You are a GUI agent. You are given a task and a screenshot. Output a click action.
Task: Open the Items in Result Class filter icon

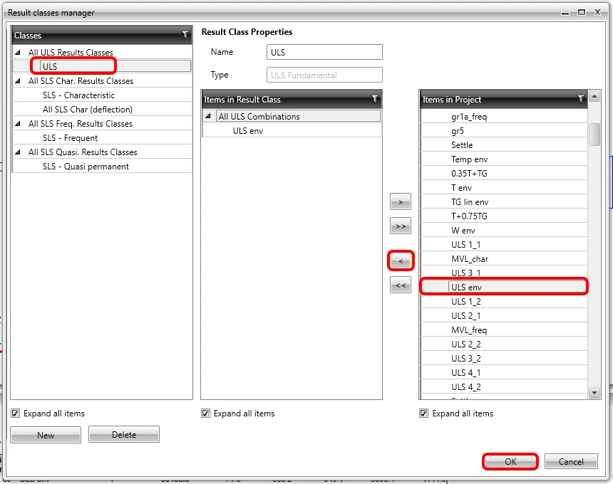pos(374,99)
